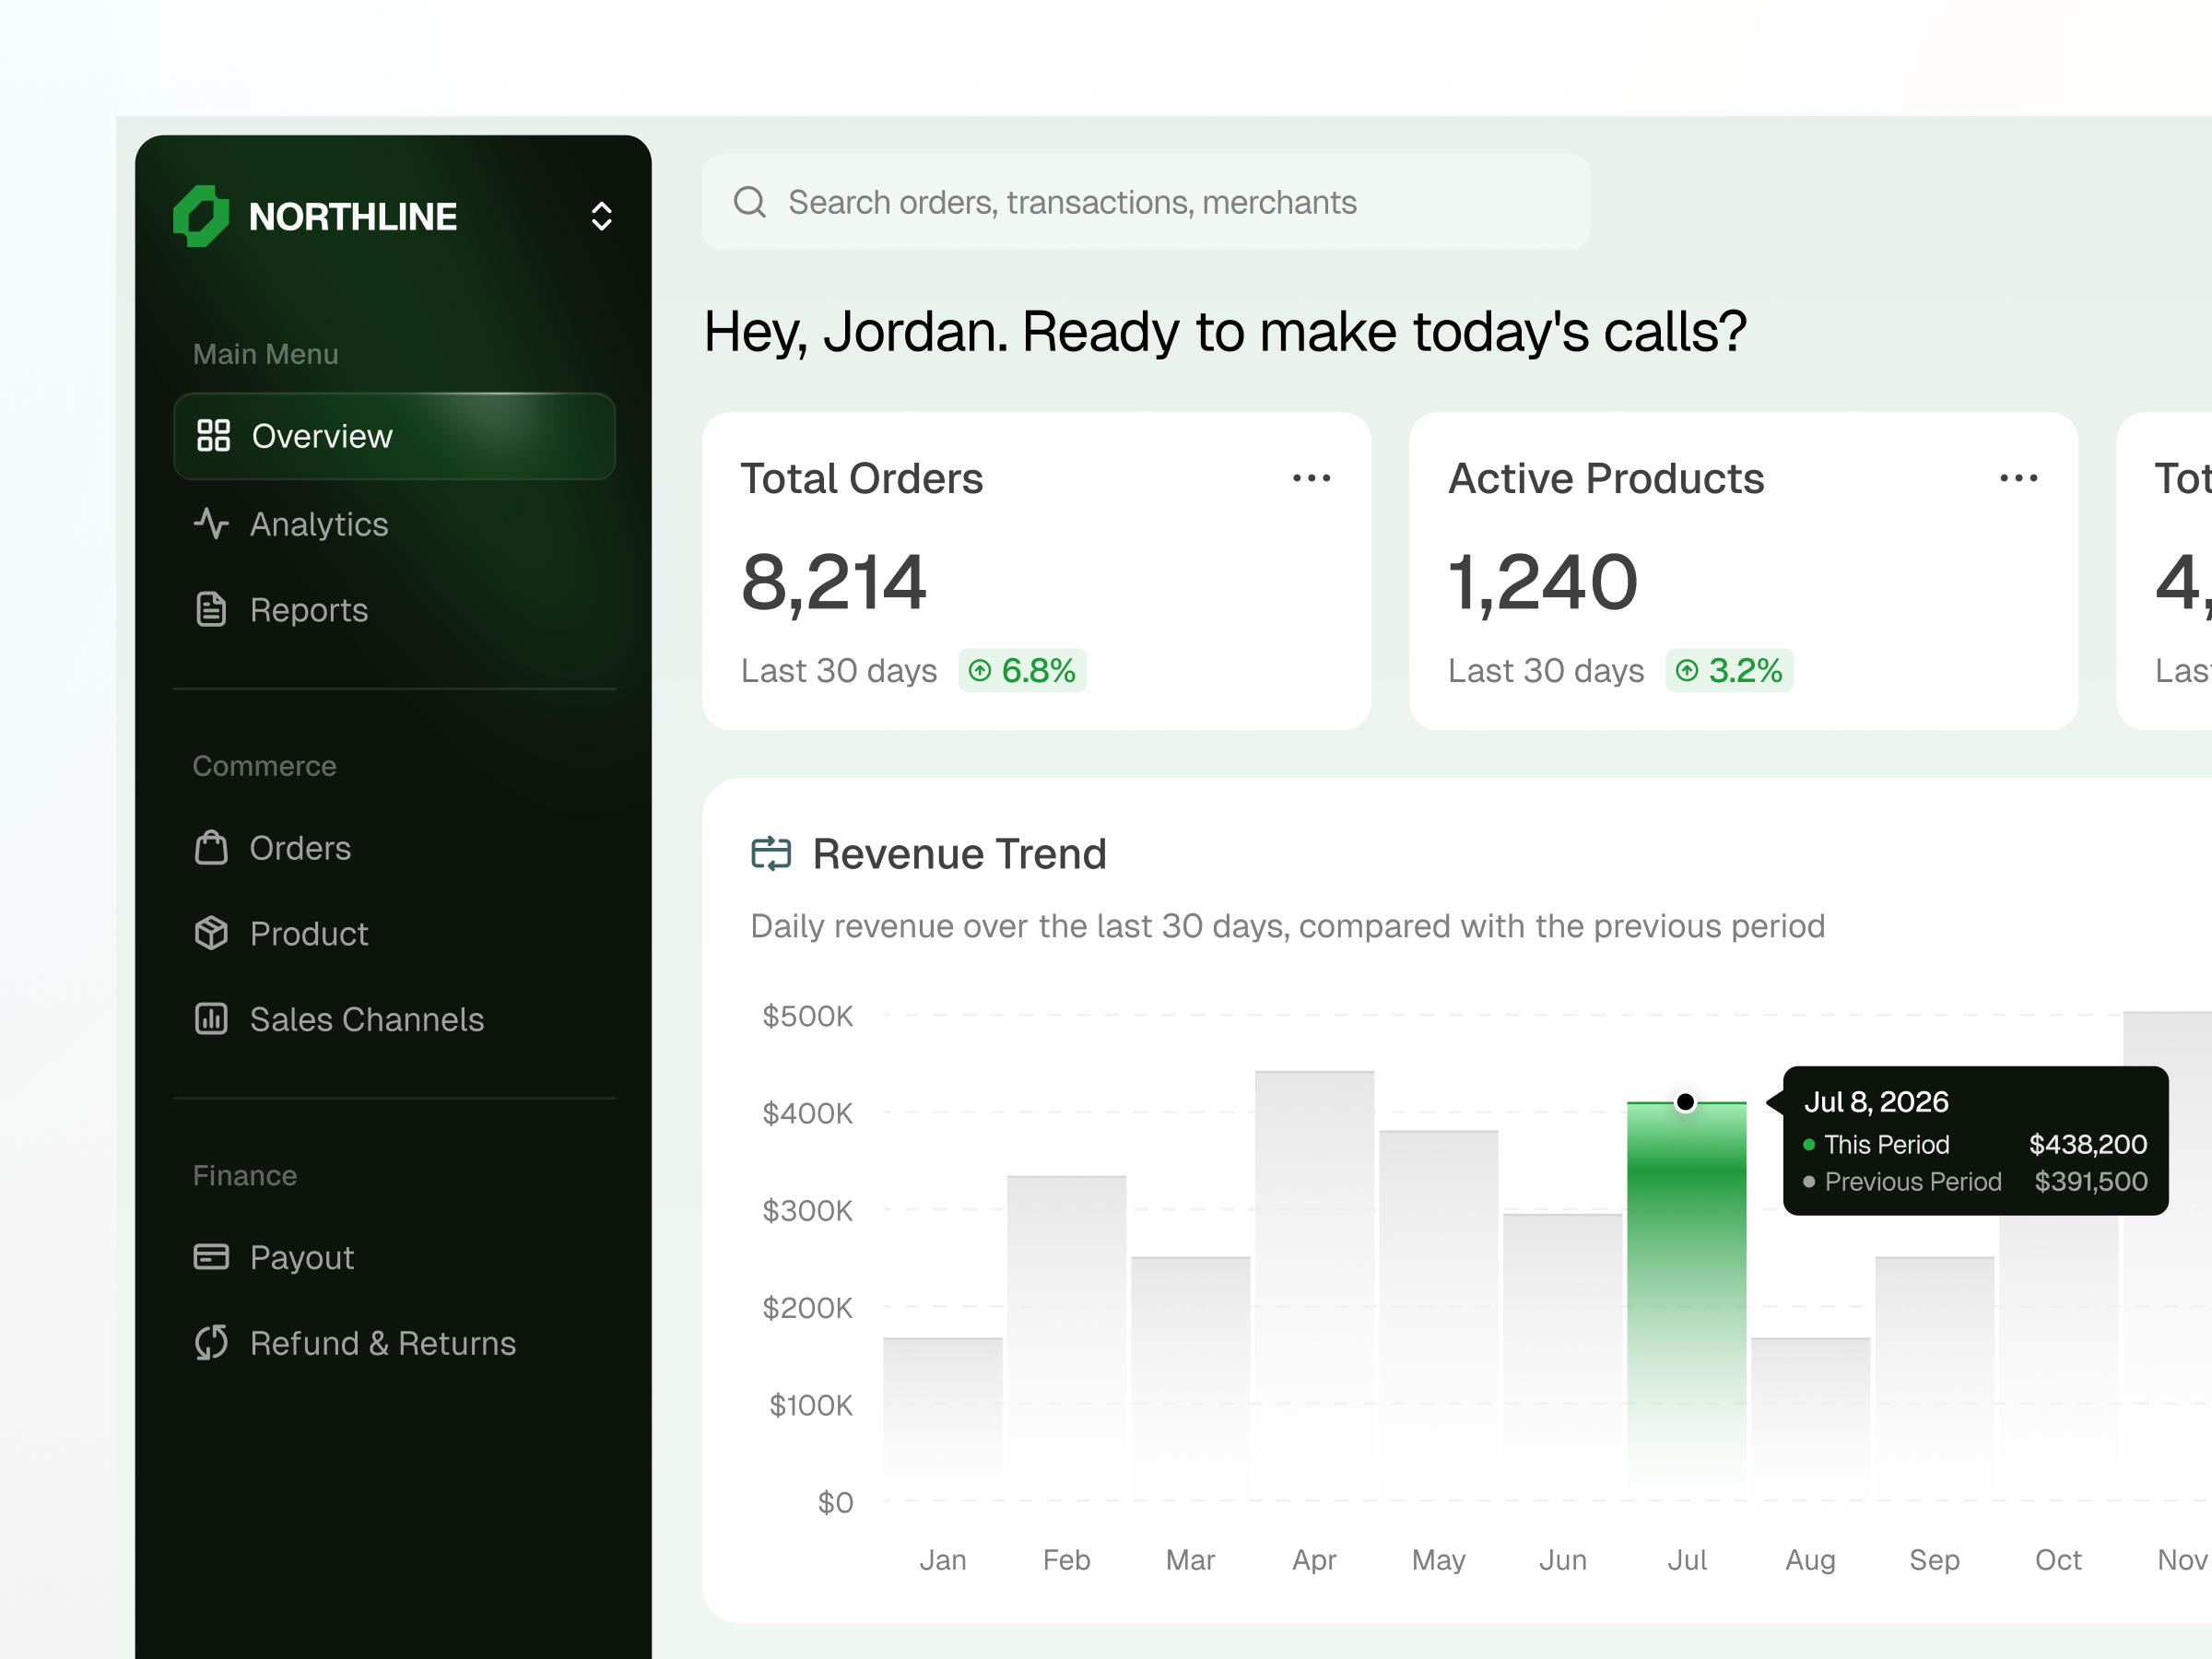Image resolution: width=2212 pixels, height=1659 pixels.
Task: Open Total Orders card options menu
Action: pos(1311,478)
